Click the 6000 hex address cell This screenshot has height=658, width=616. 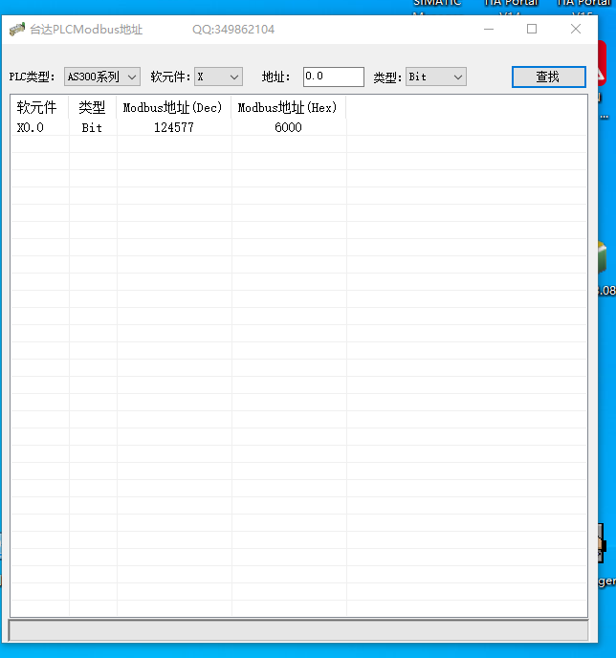point(288,127)
